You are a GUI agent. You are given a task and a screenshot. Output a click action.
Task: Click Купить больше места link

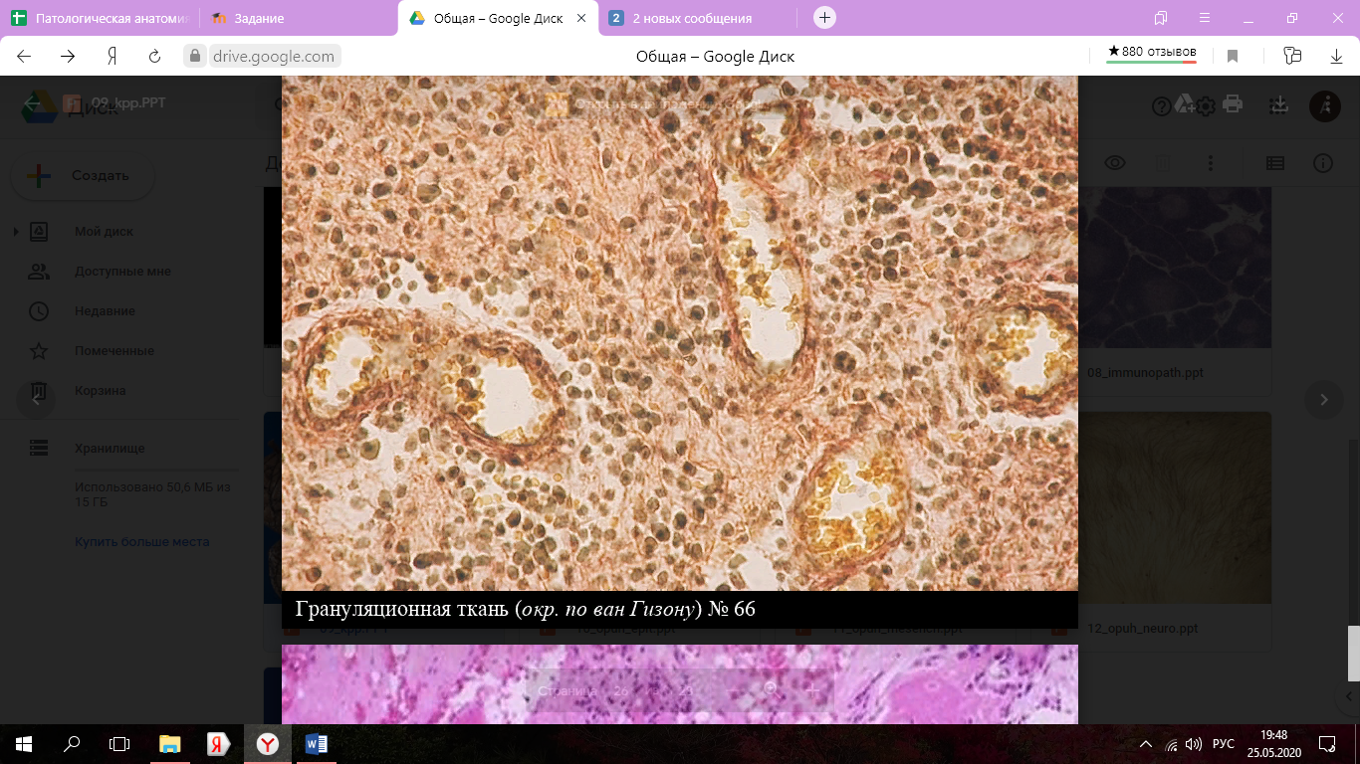point(141,542)
